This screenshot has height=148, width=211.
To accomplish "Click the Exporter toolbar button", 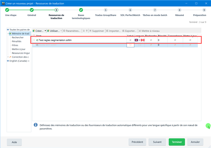I will coord(130,31).
